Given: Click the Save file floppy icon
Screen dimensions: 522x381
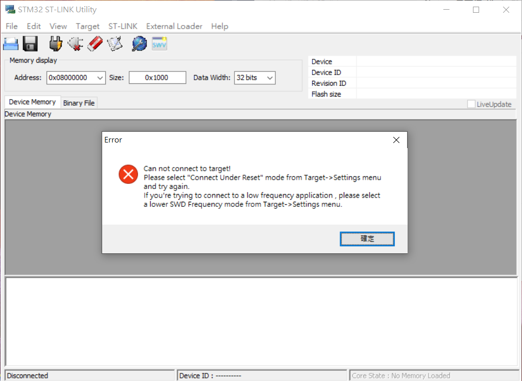Looking at the screenshot, I should point(30,43).
